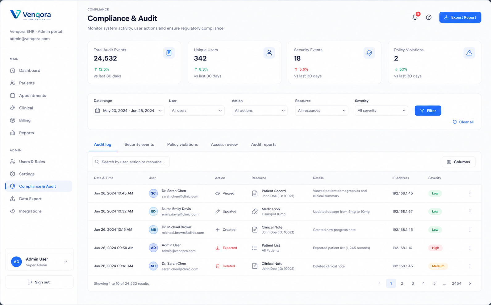Switch to the Security events tab
Screen dimensions: 491x305
point(139,144)
